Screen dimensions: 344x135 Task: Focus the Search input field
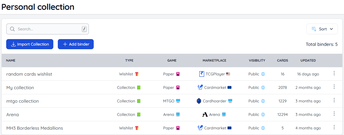point(48,29)
